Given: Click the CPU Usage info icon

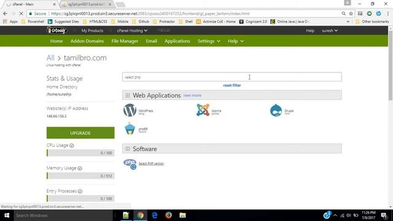Looking at the screenshot, I should pyautogui.click(x=72, y=145).
